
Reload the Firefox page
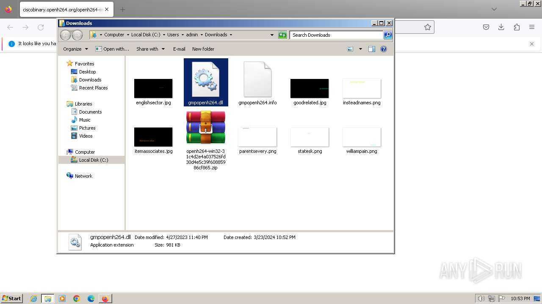pos(41,27)
